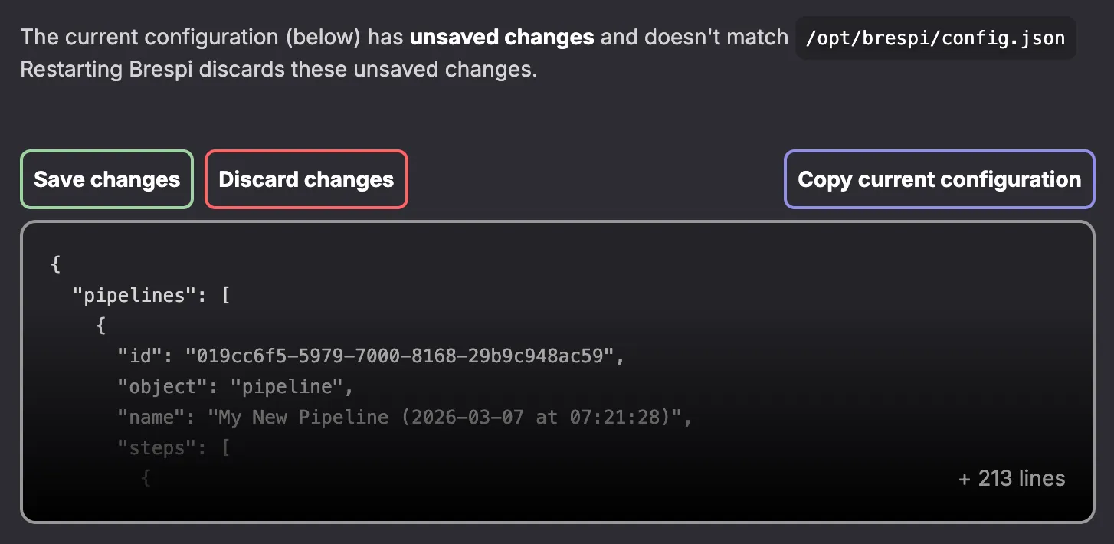
Task: Click the "steps" array line
Action: [x=172, y=447]
